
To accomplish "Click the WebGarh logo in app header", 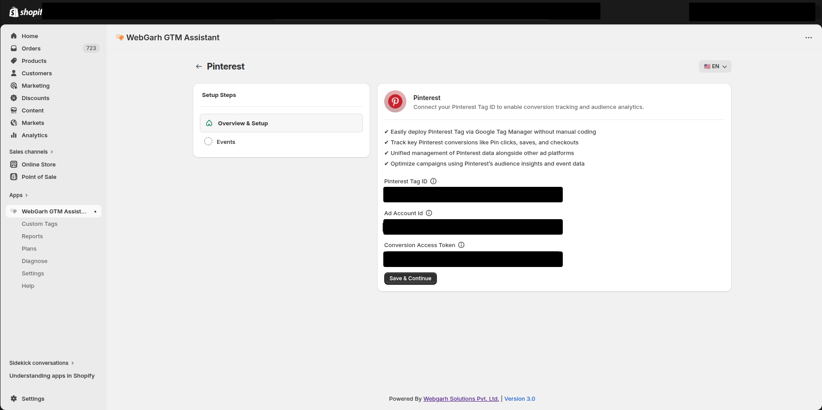I will click(120, 38).
